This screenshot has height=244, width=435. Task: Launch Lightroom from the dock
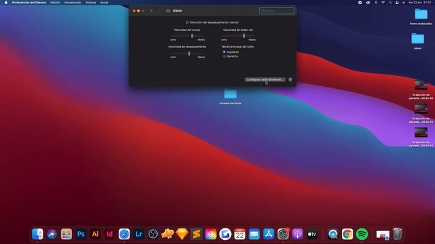(139, 235)
